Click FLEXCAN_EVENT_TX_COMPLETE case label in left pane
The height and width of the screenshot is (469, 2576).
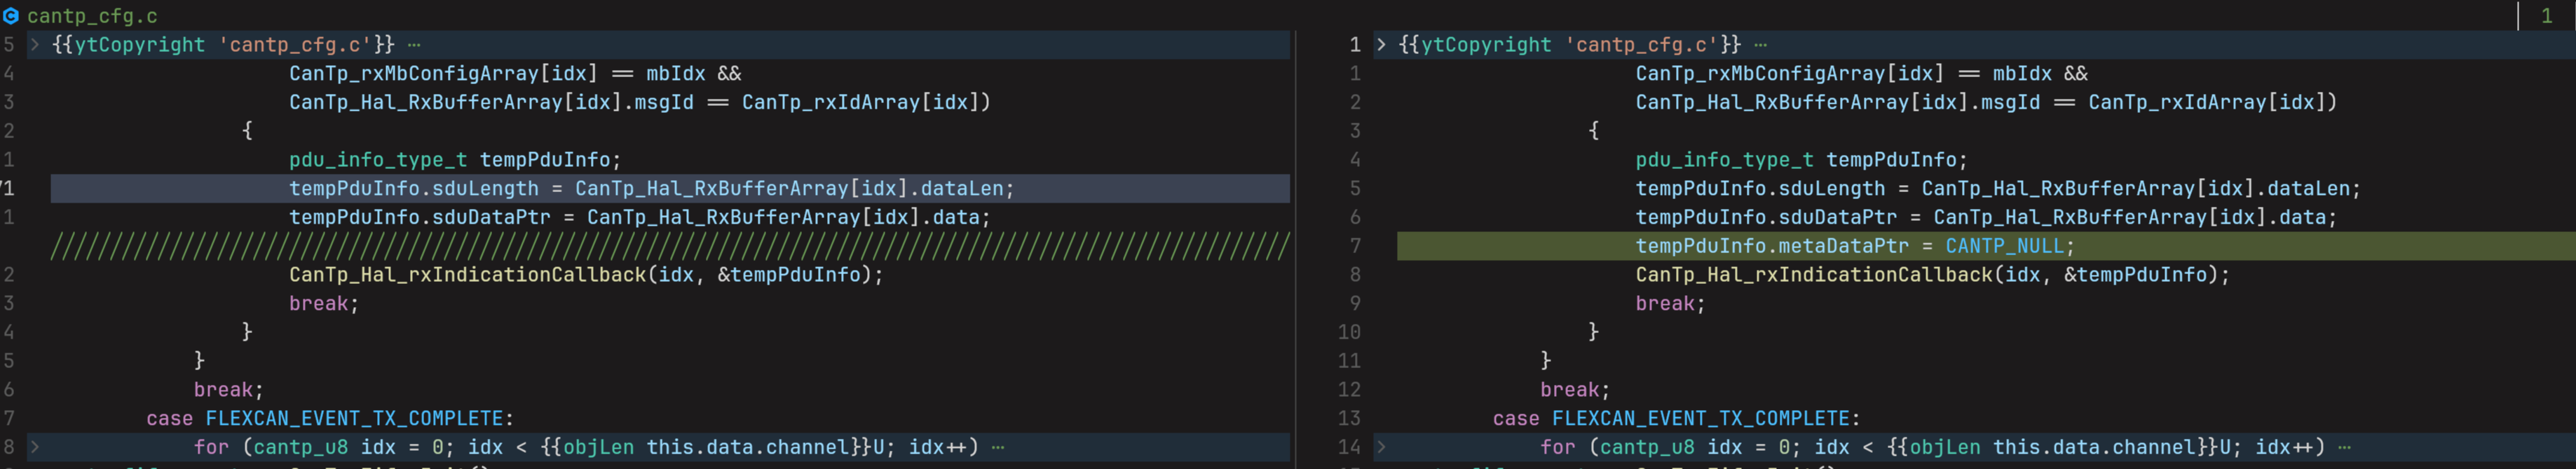[354, 418]
